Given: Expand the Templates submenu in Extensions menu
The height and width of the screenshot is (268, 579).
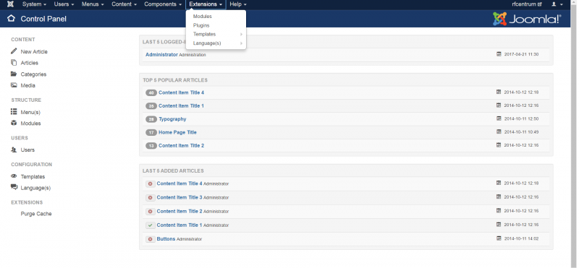Looking at the screenshot, I should 216,34.
